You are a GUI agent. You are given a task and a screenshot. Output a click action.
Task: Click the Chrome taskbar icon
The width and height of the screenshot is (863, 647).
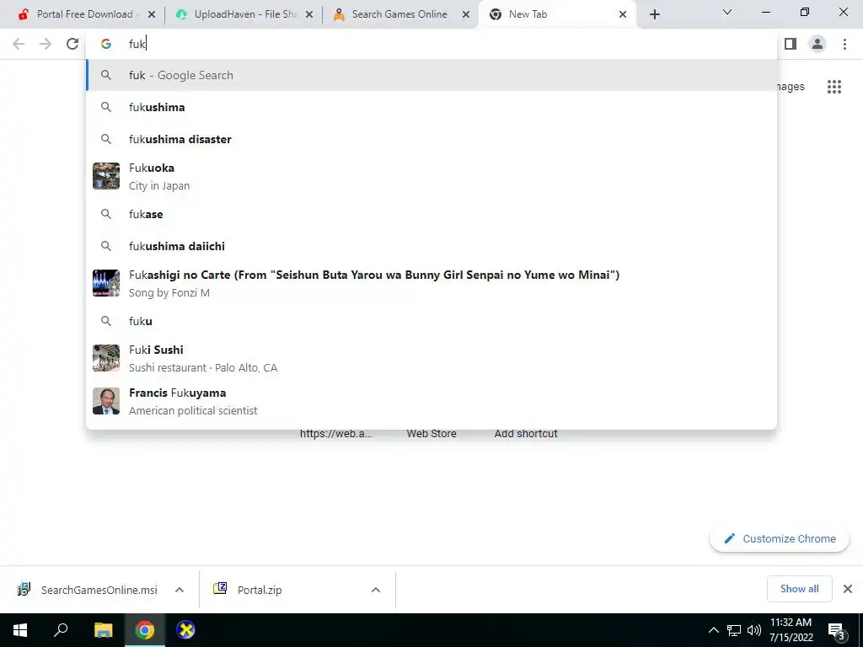tap(145, 630)
